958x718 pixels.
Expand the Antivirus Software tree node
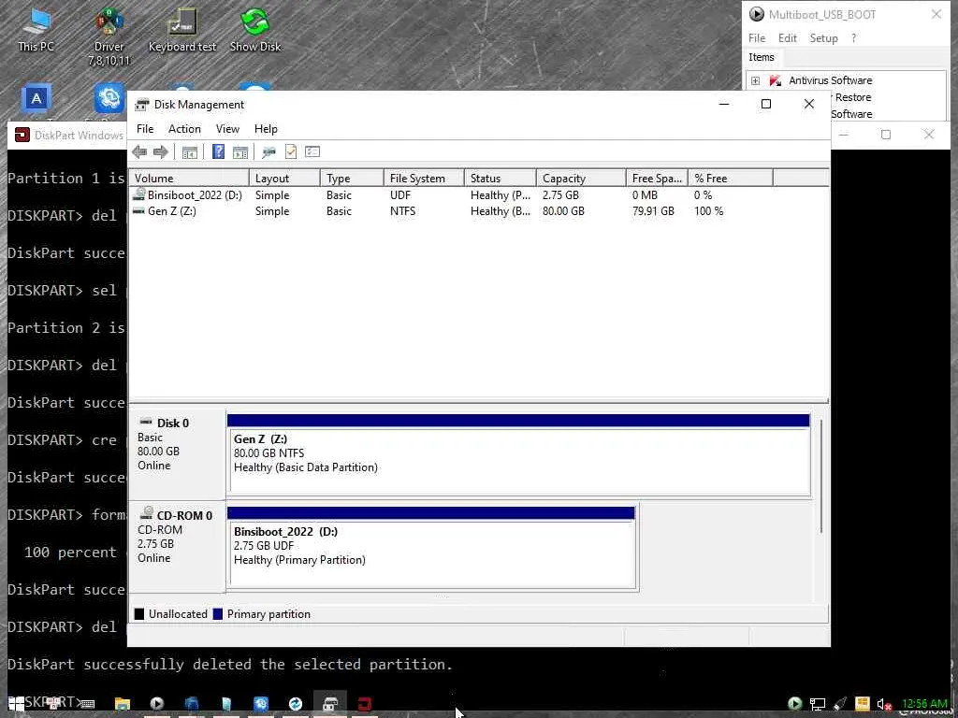click(x=755, y=80)
